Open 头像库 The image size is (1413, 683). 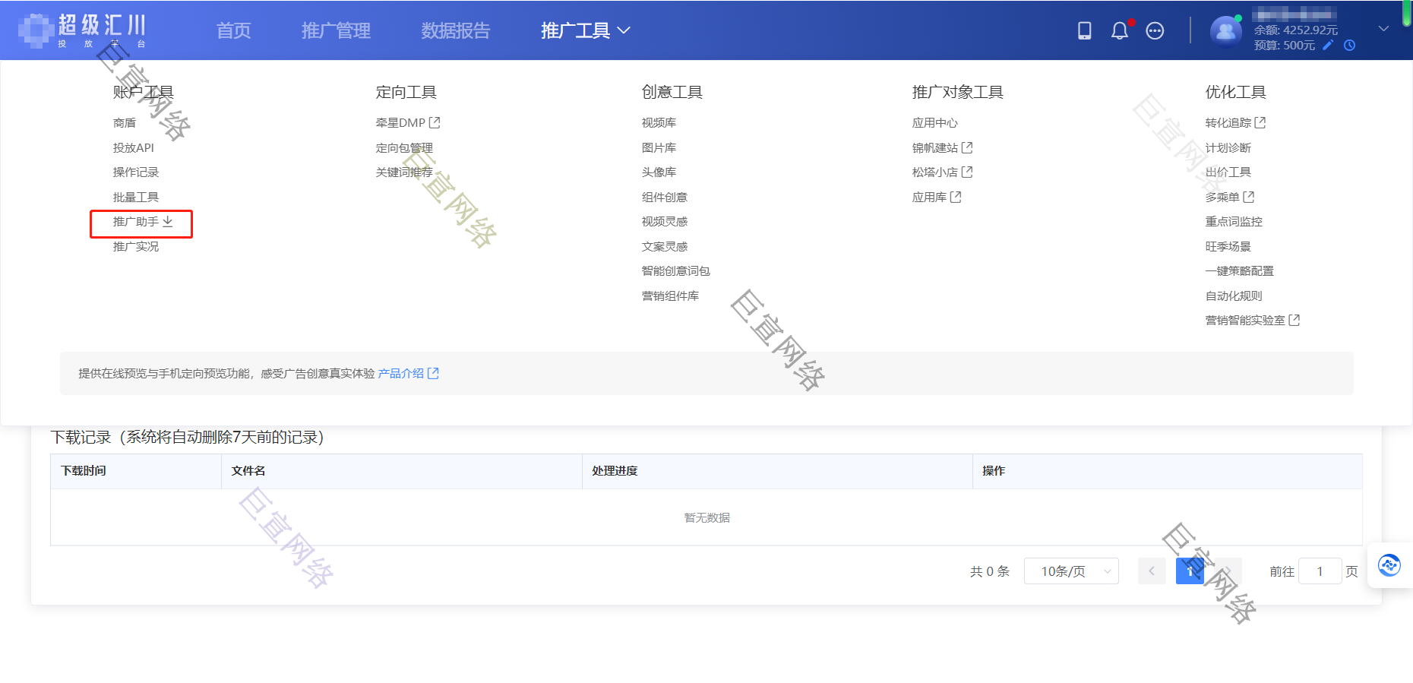(659, 172)
